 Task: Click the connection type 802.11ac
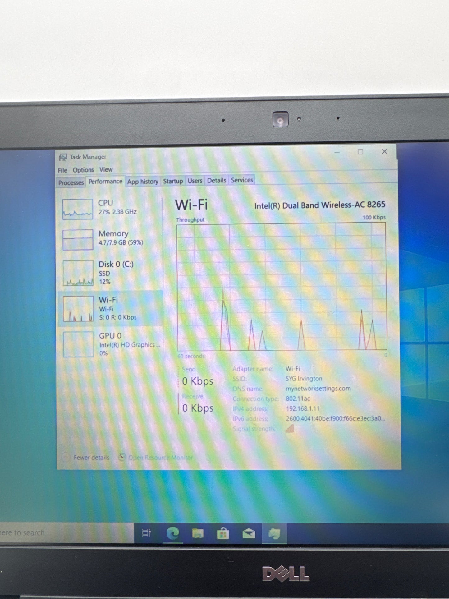click(x=298, y=399)
